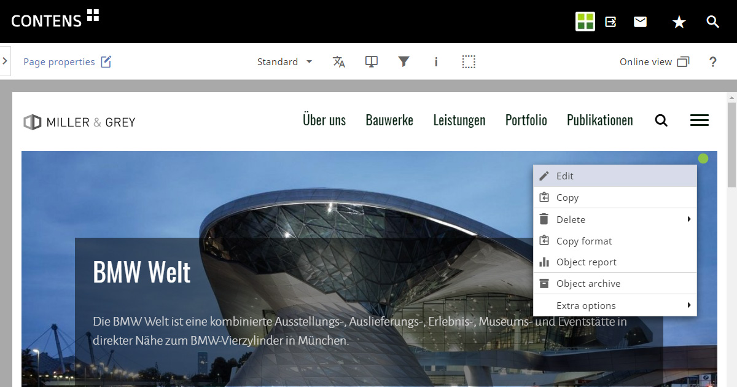Choose Copy from context menu
737x387 pixels.
point(615,198)
